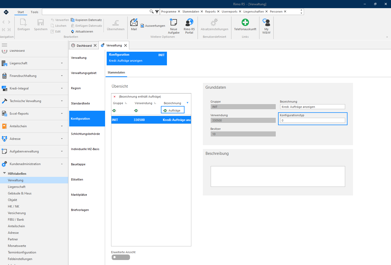Viewport: 391px width, 265px height.
Task: Open the Briefvorlagen menu entry
Action: point(80,210)
